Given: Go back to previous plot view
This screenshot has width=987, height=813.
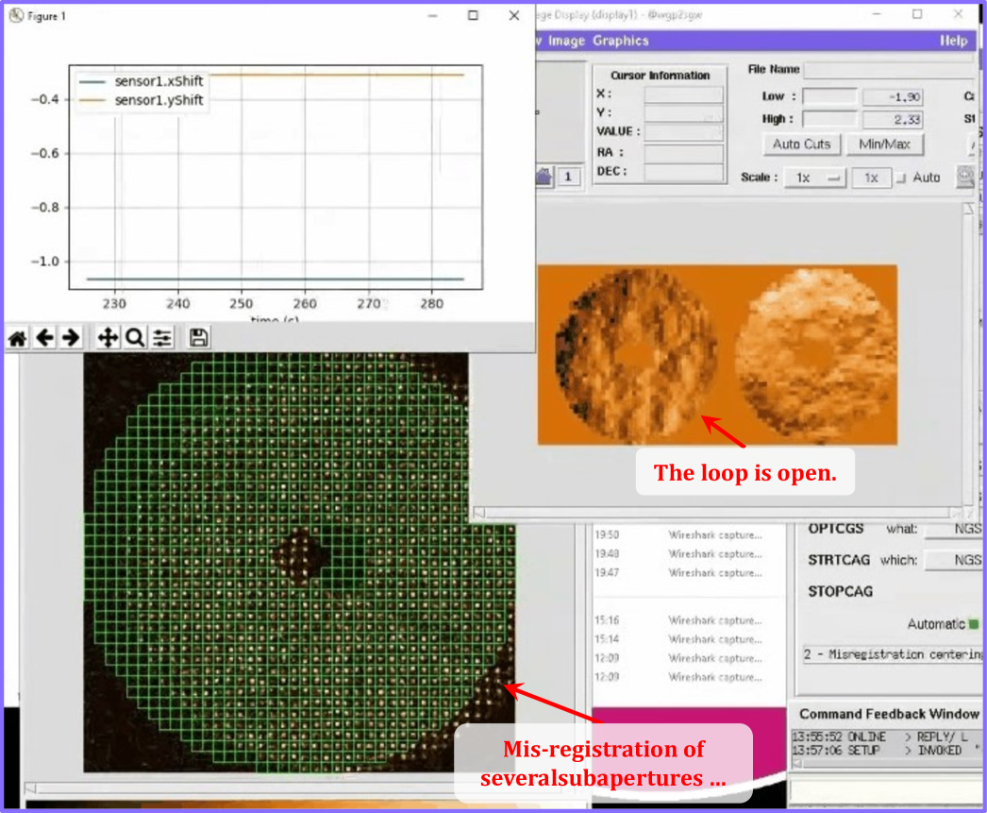Looking at the screenshot, I should (43, 338).
